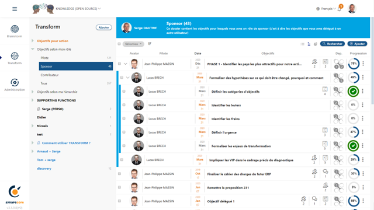Open the hamburger menu
The height and width of the screenshot is (210, 374).
15,9
